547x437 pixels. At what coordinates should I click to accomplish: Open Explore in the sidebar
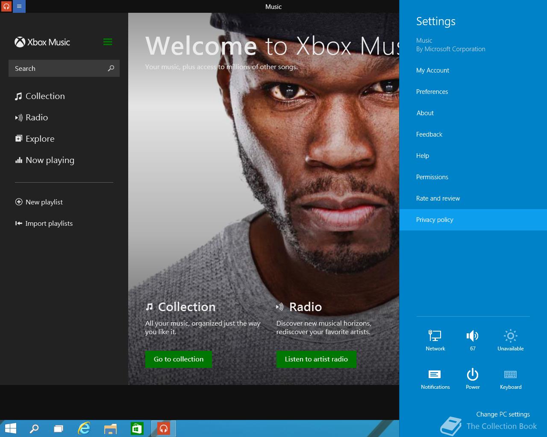click(x=35, y=139)
